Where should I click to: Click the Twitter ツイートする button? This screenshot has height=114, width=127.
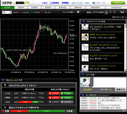(x=77, y=3)
